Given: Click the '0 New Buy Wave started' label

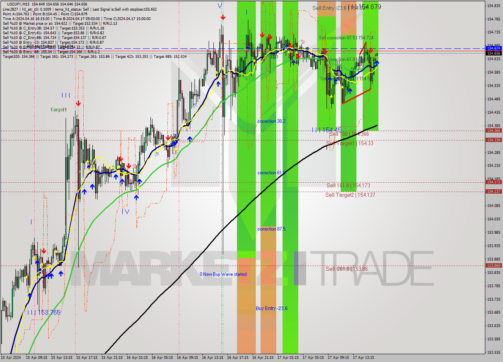Looking at the screenshot, I should [x=223, y=274].
